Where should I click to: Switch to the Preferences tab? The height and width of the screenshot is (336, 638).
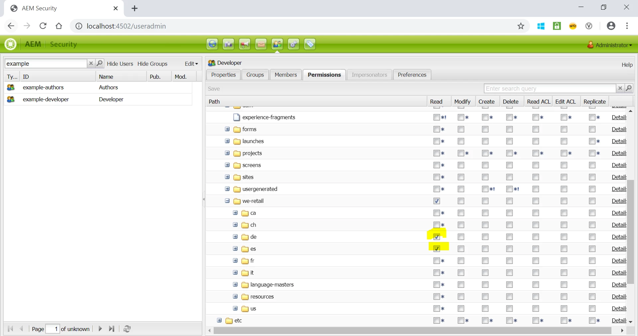(x=412, y=75)
